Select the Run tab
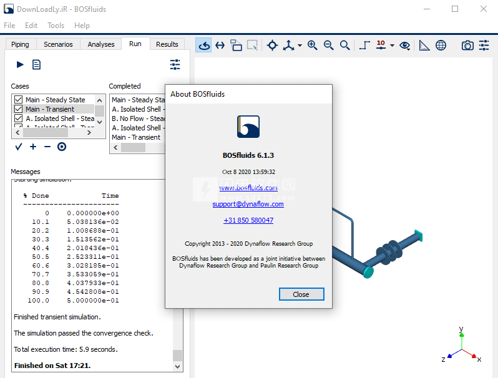Viewport: 498px width, 378px height. click(135, 44)
